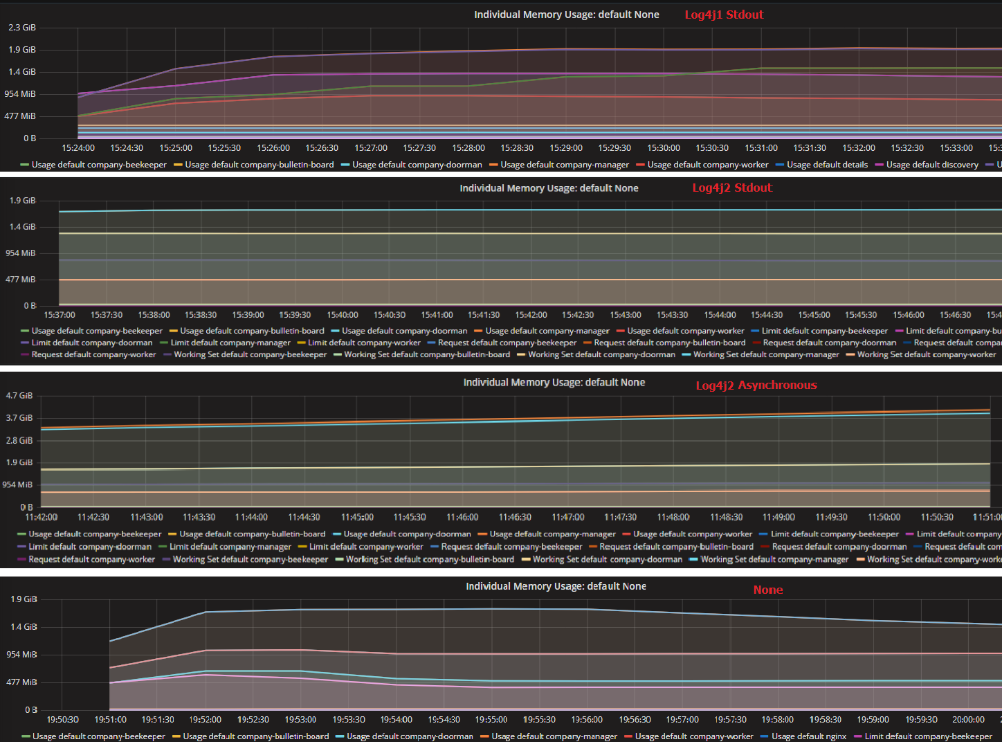Click the 19:55:00 time label on bottom graph
Screen dimensions: 1002x744
tap(491, 720)
